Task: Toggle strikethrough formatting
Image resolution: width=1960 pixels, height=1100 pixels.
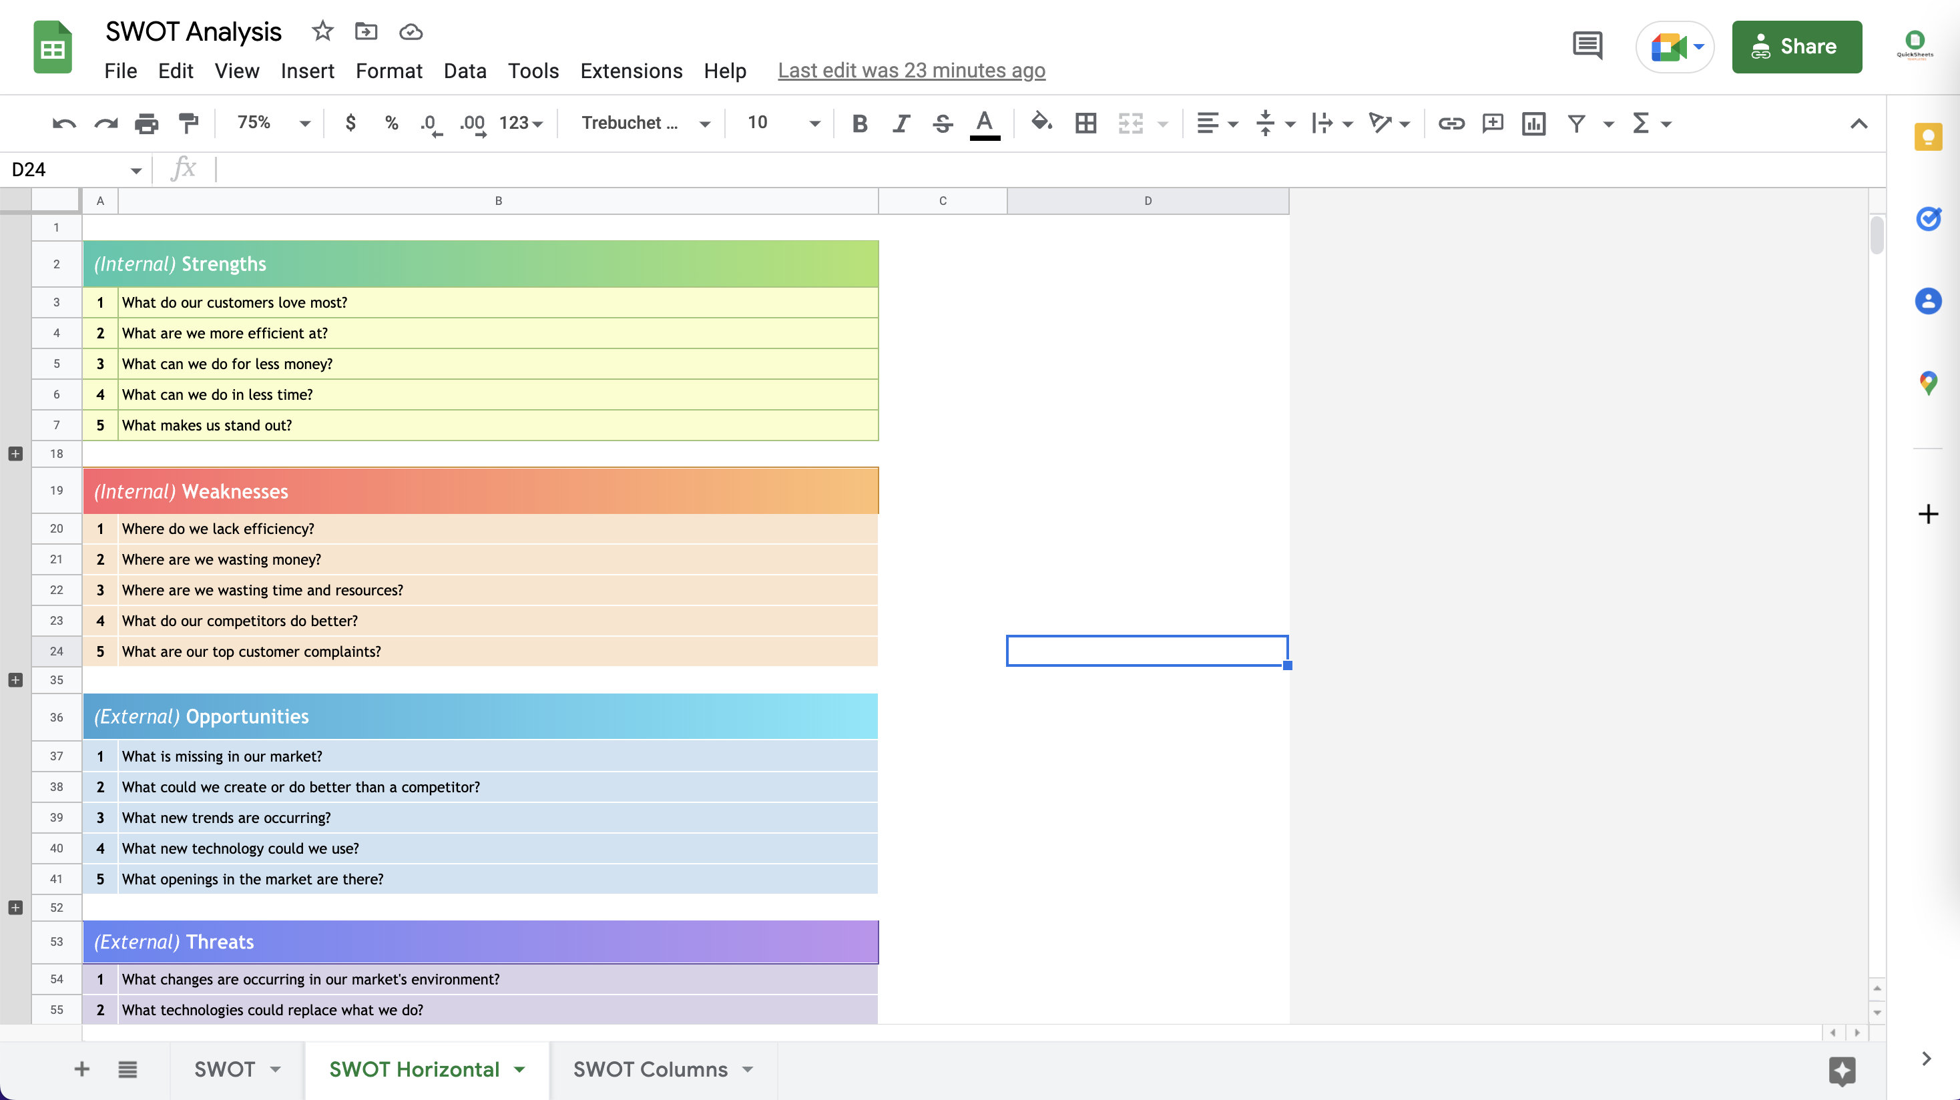Action: click(x=941, y=123)
